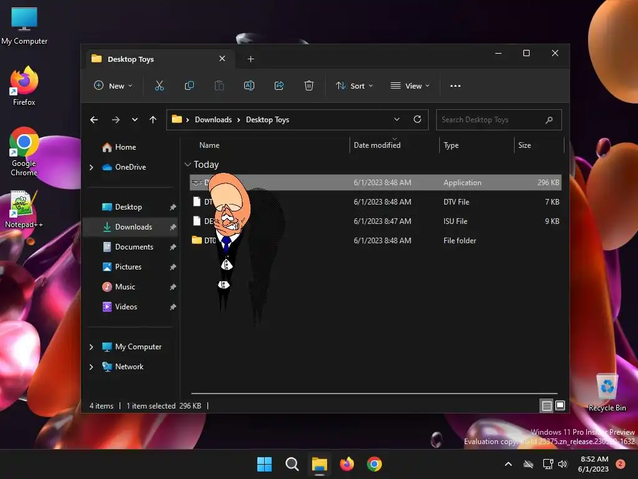
Task: Click the notification count badge
Action: 621,464
